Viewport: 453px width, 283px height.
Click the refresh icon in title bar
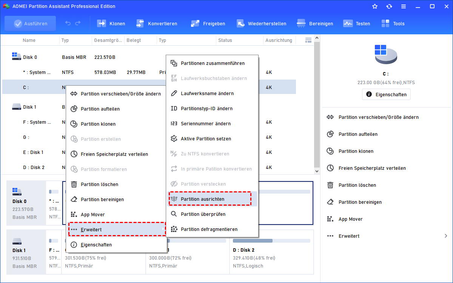[x=389, y=6]
